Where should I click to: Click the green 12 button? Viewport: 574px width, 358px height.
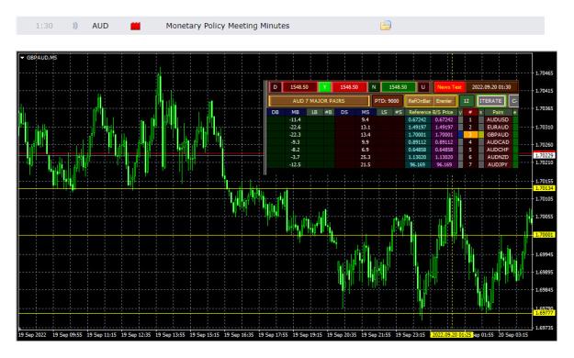(x=466, y=101)
